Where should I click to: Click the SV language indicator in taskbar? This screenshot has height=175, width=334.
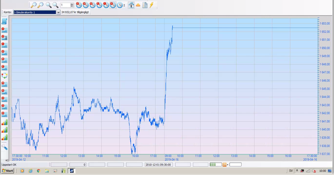click(291, 171)
